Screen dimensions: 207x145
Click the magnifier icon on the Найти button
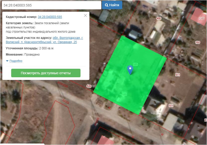(x=106, y=5)
